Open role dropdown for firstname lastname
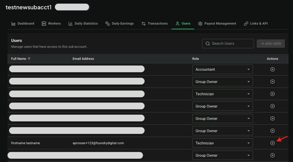The image size is (293, 162). coord(223,143)
